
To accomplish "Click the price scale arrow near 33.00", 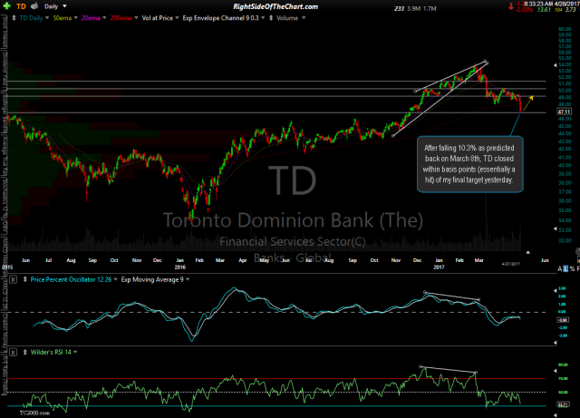I will coord(555,229).
